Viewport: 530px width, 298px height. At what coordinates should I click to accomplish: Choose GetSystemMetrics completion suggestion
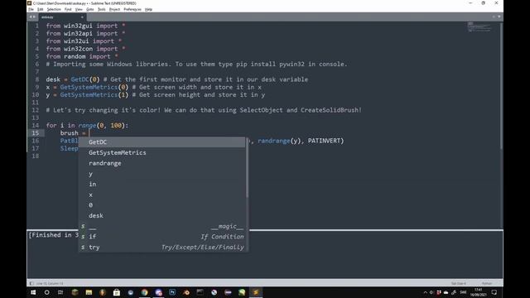pos(162,152)
